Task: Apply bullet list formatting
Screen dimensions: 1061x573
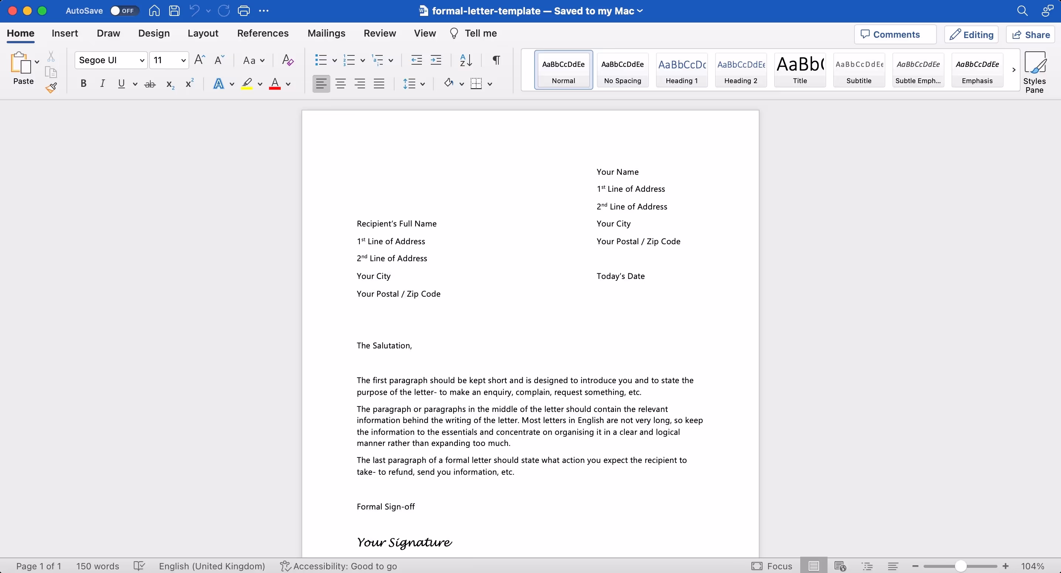Action: [x=321, y=60]
